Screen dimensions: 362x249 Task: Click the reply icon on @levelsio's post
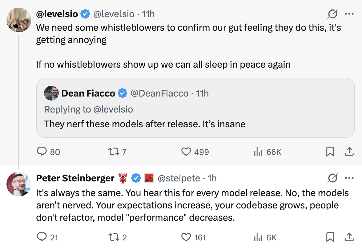(42, 152)
